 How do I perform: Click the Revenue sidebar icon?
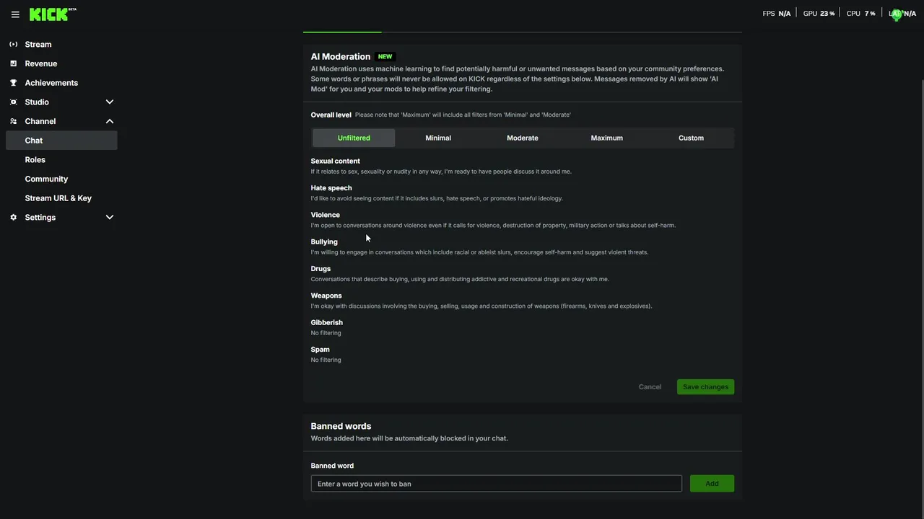click(x=14, y=63)
